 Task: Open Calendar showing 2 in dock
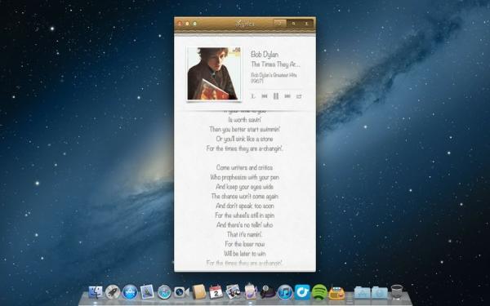click(x=216, y=292)
